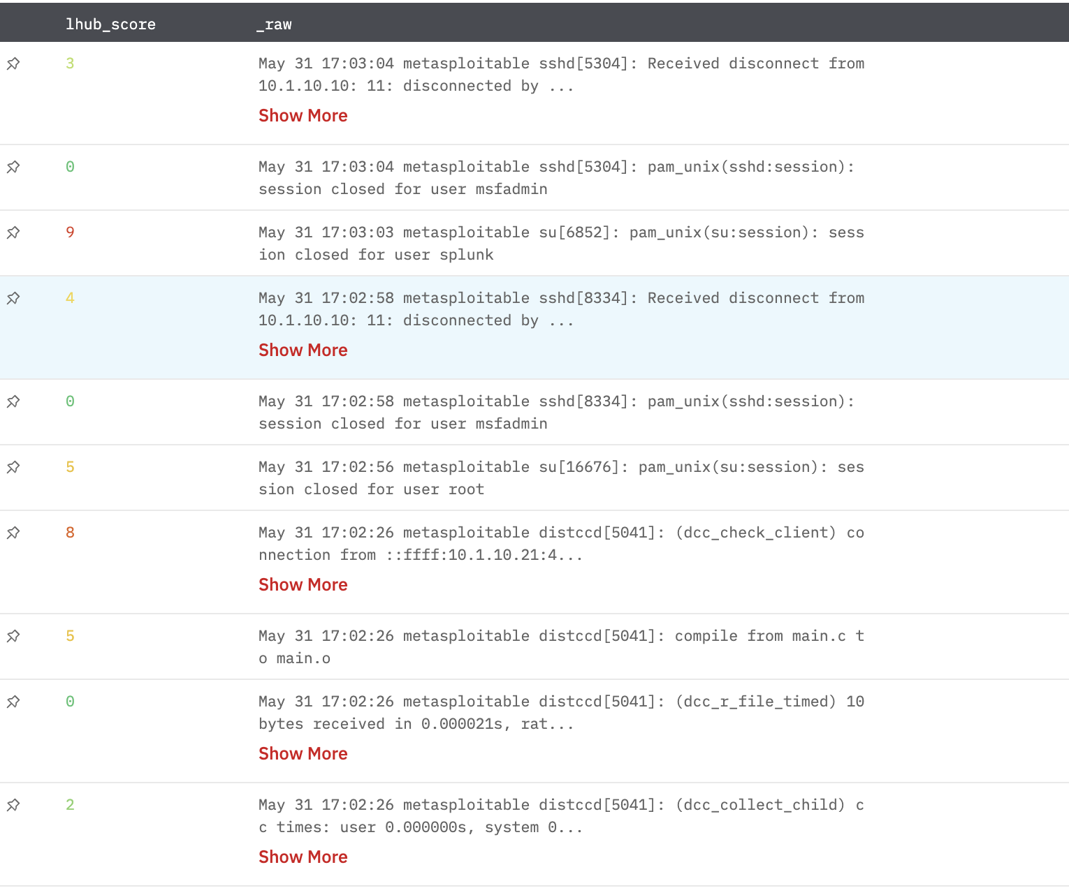Click the dcc_check_client connection log text

561,544
